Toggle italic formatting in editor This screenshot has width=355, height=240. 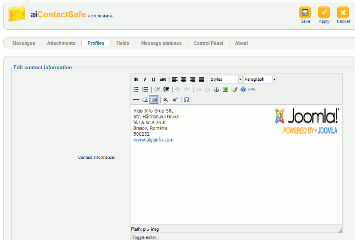[x=145, y=79]
